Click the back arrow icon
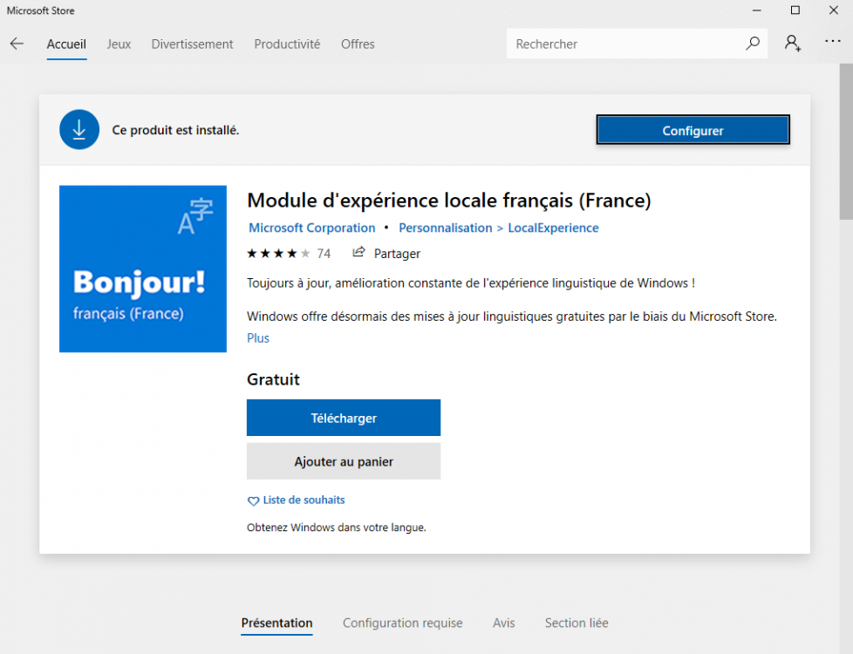Image resolution: width=853 pixels, height=654 pixels. click(17, 44)
